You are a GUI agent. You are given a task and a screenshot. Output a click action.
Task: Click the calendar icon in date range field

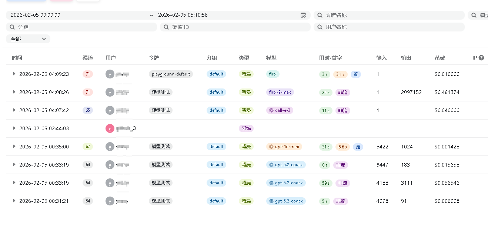pos(303,15)
